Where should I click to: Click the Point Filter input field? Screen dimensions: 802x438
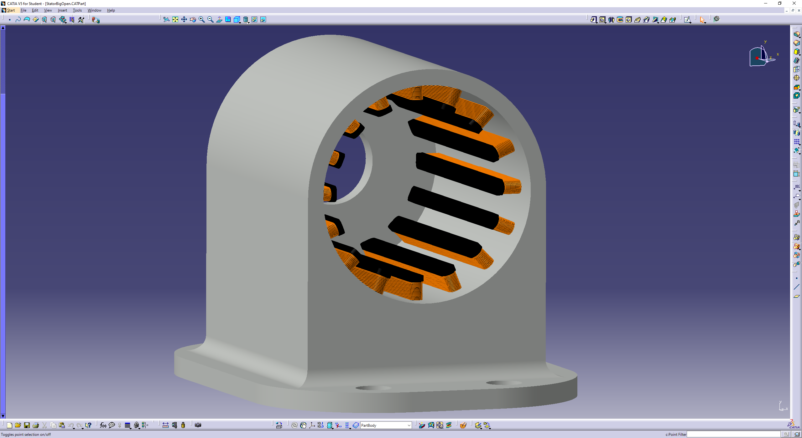click(x=733, y=434)
